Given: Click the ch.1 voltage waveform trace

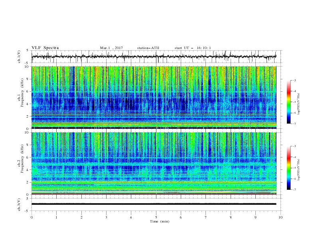Looking at the screenshot, I should [x=154, y=57].
